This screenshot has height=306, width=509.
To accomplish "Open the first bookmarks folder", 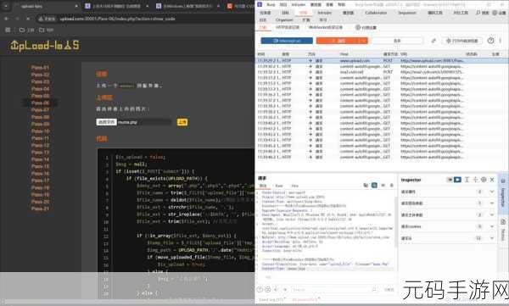I will tap(26, 30).
